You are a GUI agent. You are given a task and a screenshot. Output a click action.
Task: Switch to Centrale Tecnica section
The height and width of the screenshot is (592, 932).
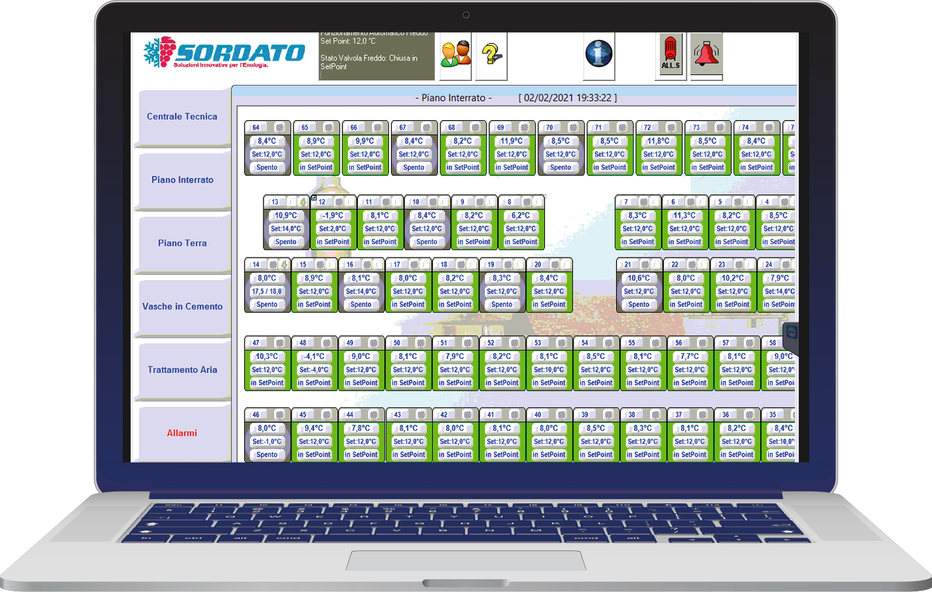pos(182,117)
